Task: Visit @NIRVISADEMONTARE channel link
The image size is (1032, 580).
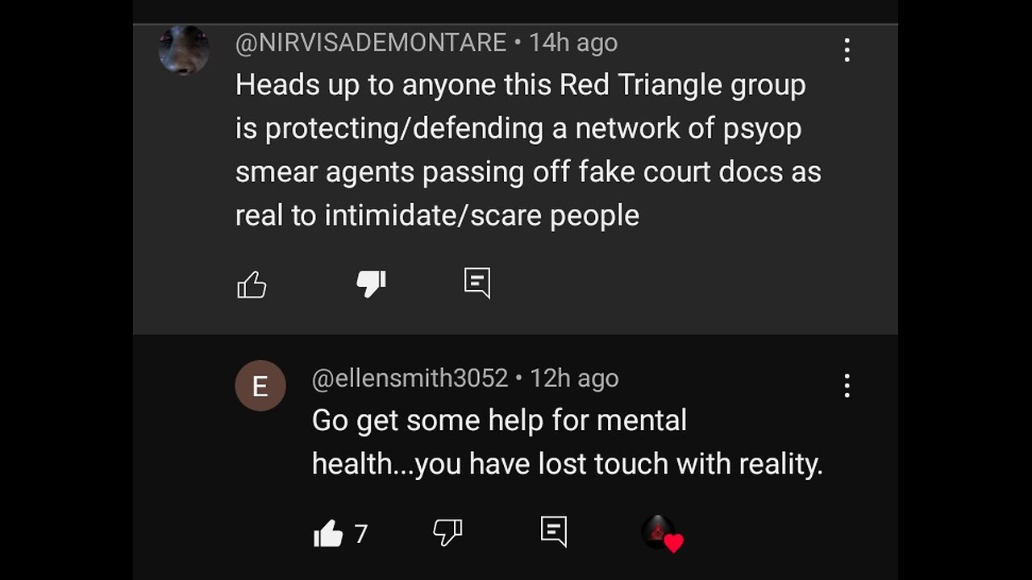Action: [x=371, y=42]
